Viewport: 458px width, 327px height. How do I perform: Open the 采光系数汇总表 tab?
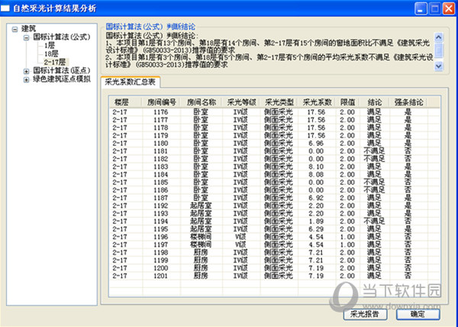tap(131, 81)
